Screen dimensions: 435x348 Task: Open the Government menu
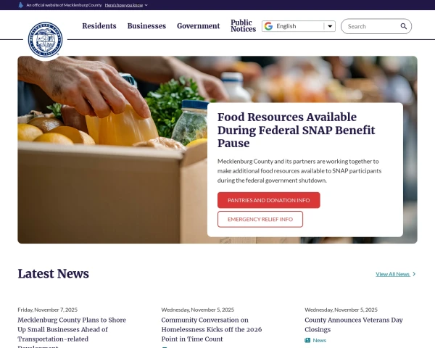[199, 26]
